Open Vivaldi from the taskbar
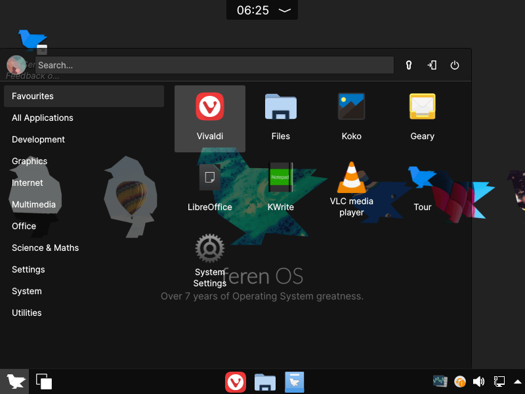The height and width of the screenshot is (394, 525). pos(236,382)
